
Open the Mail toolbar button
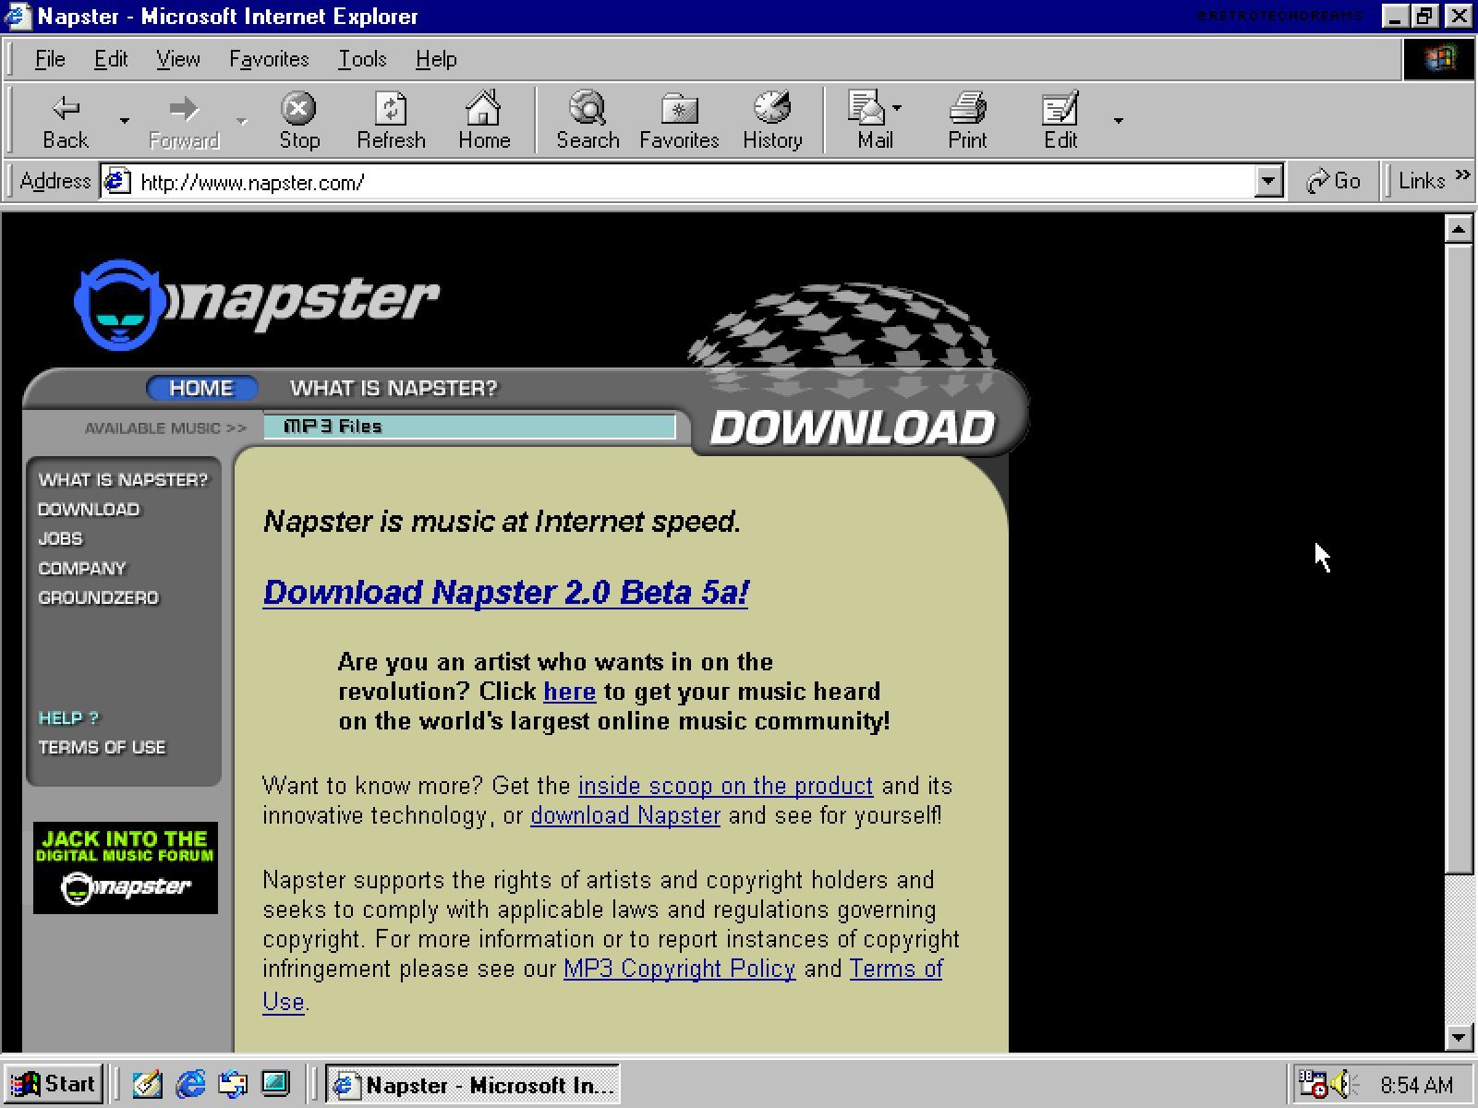click(868, 121)
